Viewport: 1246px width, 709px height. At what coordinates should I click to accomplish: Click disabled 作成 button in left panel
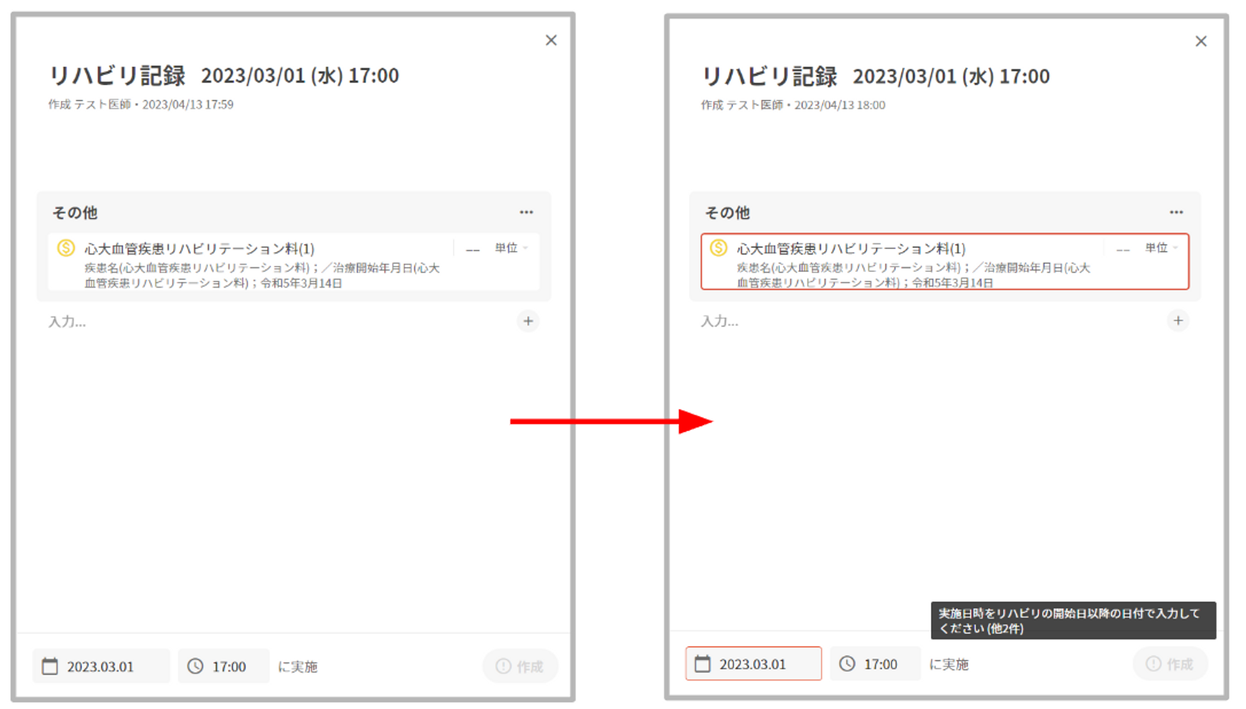click(x=520, y=667)
